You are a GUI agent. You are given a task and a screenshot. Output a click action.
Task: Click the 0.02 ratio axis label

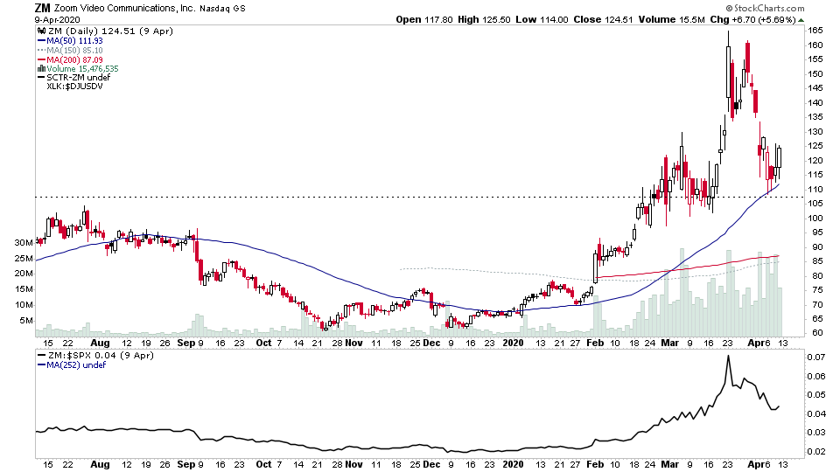pos(817,452)
